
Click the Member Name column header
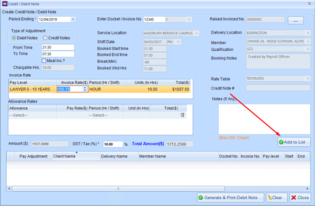pos(178,156)
